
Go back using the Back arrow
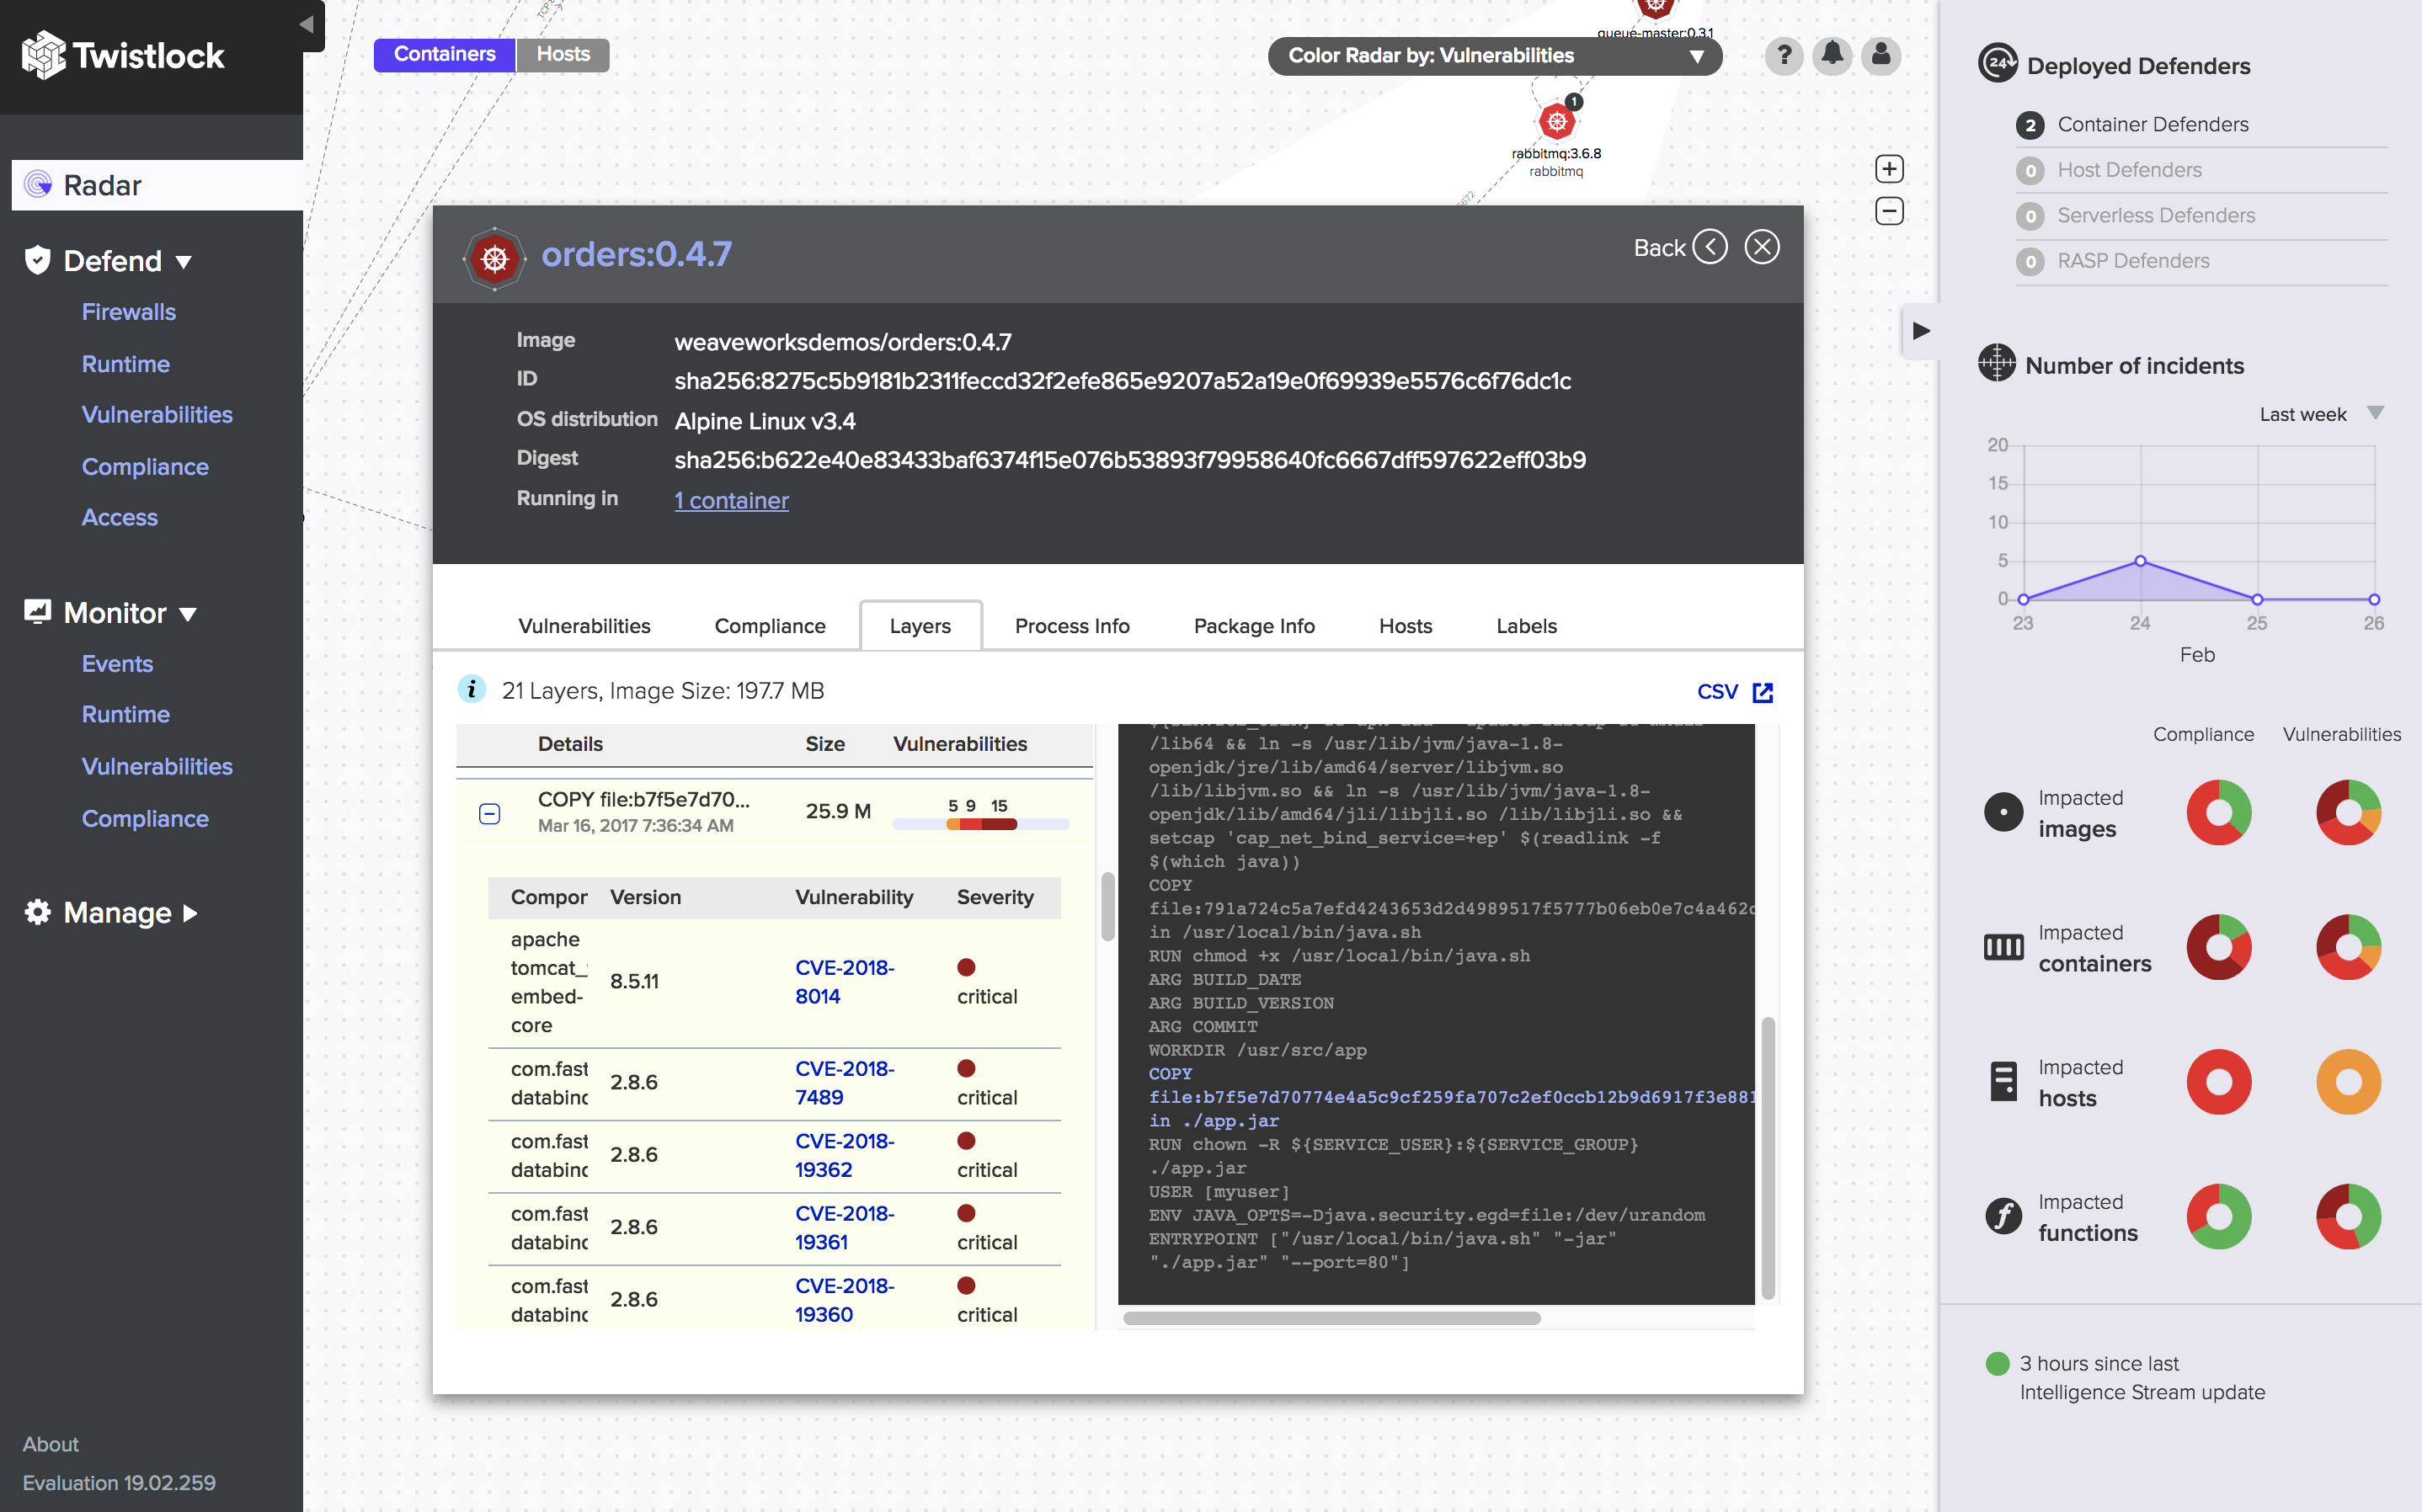[x=1709, y=247]
